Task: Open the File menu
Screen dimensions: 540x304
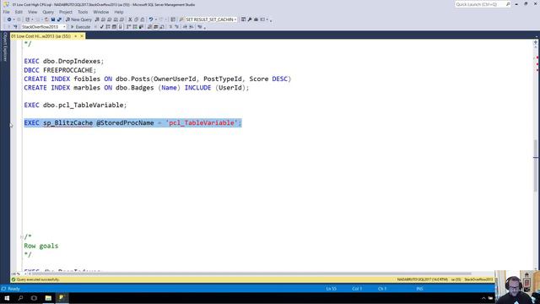Action: point(7,12)
